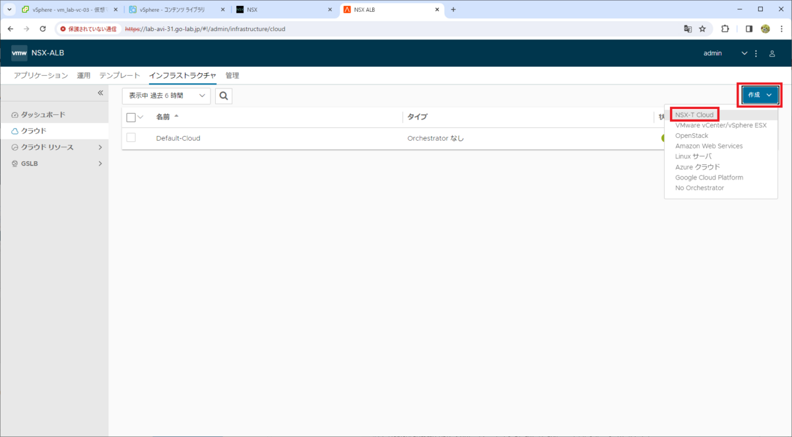Open the ダッシュボード sidebar item
Screen dimensions: 792x437
click(54, 114)
